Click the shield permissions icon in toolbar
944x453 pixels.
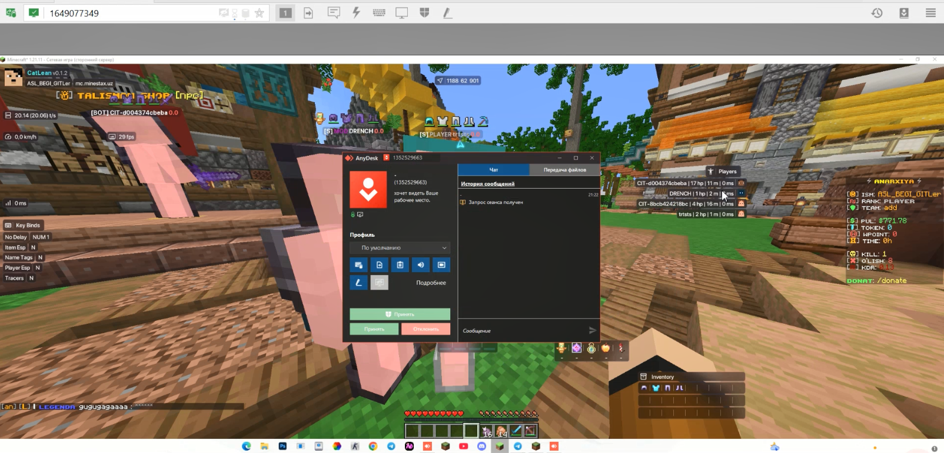pos(424,13)
